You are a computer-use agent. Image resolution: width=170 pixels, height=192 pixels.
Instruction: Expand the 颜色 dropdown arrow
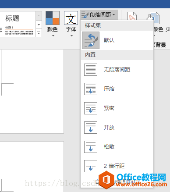click(53, 36)
